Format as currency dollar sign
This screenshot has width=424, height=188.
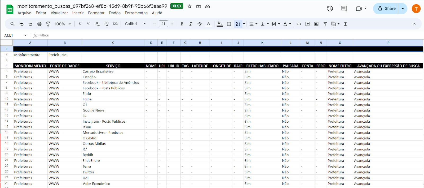coord(80,24)
